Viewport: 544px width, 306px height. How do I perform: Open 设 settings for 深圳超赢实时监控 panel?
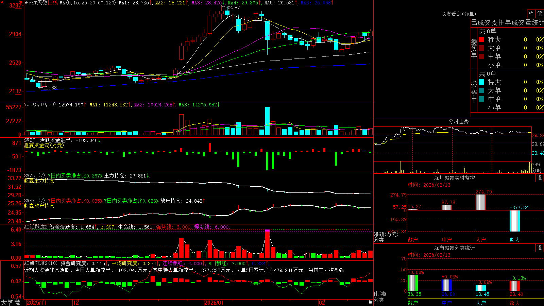tap(540, 178)
